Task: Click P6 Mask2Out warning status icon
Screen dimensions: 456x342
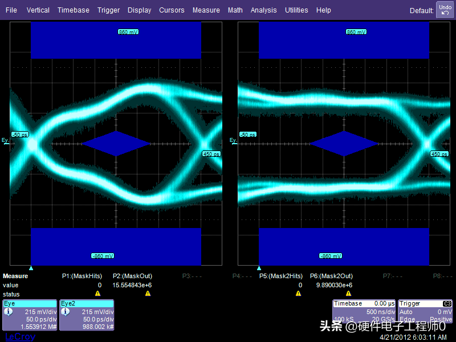Action: click(348, 294)
